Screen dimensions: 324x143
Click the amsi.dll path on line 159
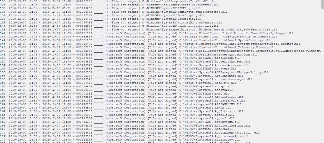[204, 94]
